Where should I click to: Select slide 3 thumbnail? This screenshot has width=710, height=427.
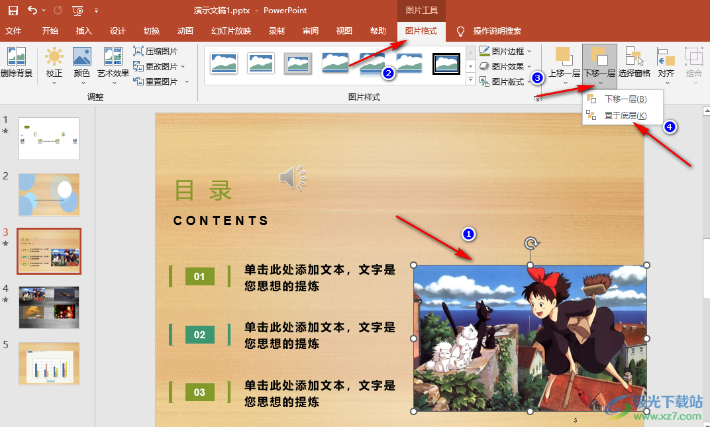pos(49,252)
